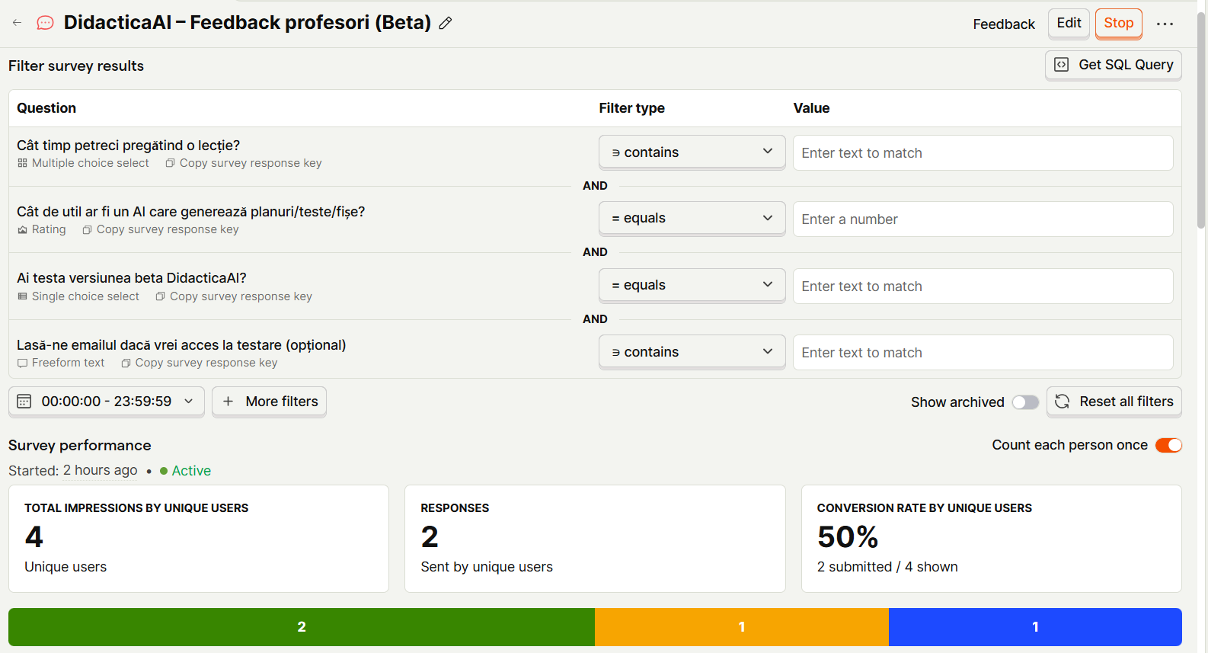Copy survey response key for rating question
Screen dimensions: 1208x653
point(161,229)
